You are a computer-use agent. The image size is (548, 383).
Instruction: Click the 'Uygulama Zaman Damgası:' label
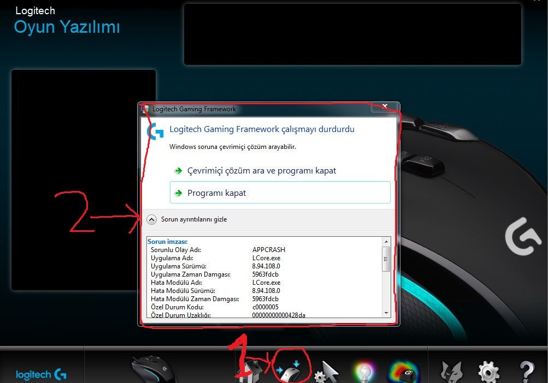click(x=191, y=274)
